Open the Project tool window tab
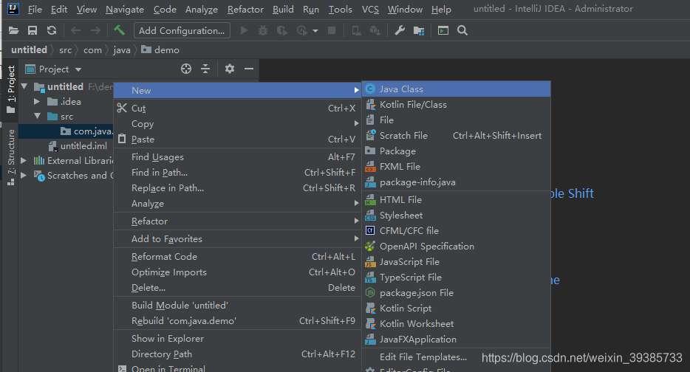This screenshot has width=690, height=372. (x=11, y=90)
